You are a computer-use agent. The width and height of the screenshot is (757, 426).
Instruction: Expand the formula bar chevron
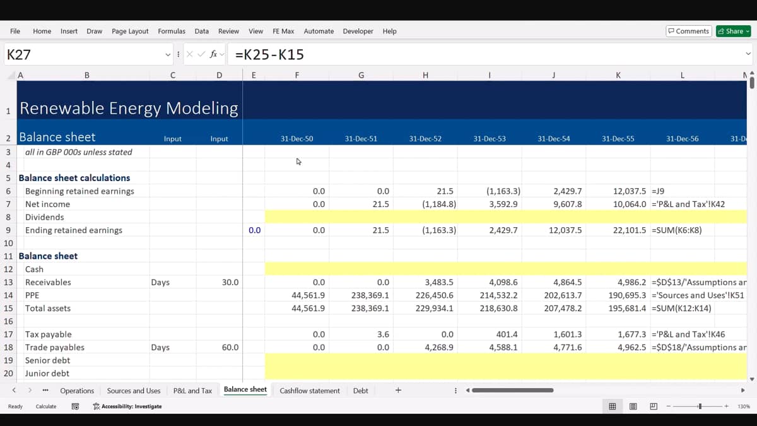click(748, 54)
